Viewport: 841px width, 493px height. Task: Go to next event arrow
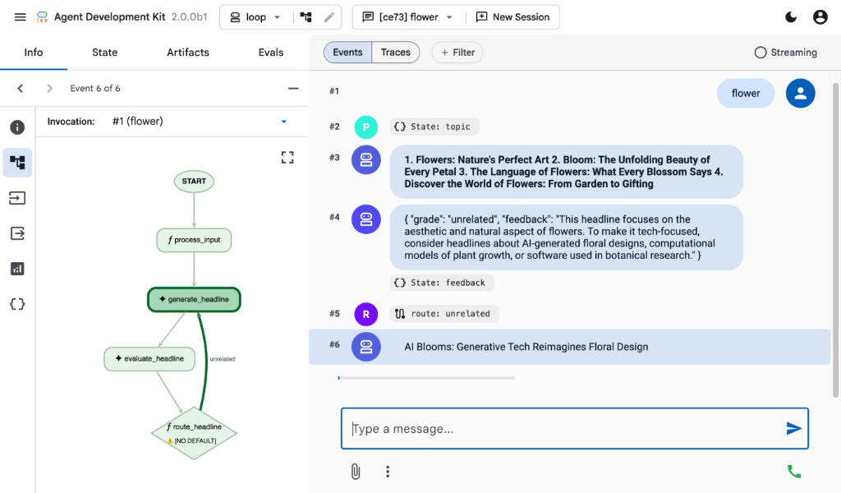[49, 89]
